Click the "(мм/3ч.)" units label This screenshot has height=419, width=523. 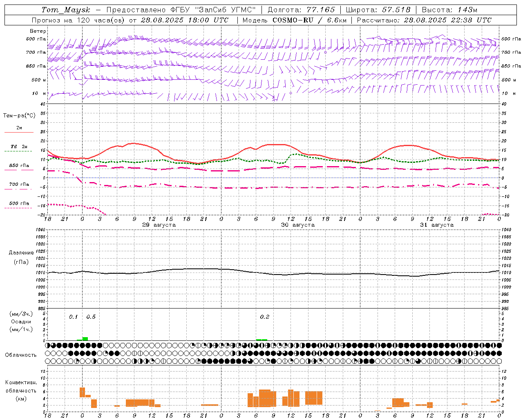coord(21,314)
